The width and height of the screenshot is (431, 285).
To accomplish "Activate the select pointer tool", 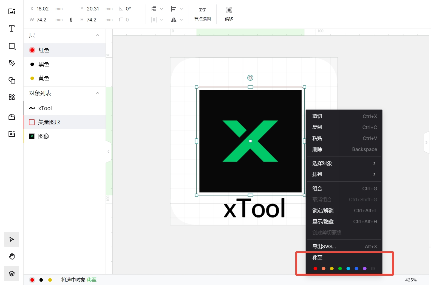I will click(x=12, y=239).
